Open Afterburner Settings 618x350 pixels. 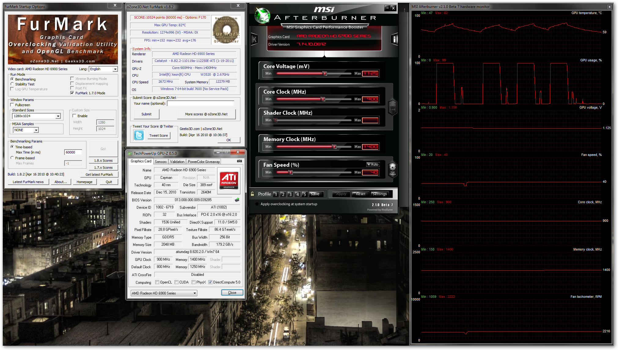(x=379, y=194)
